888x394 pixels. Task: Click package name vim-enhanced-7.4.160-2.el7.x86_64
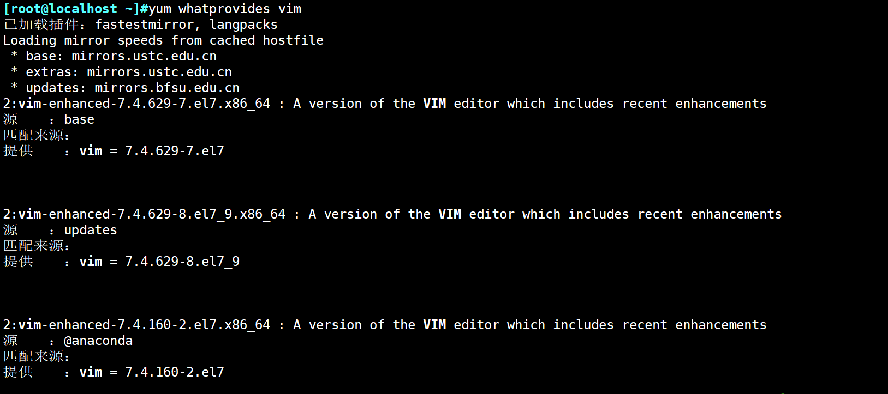(144, 325)
